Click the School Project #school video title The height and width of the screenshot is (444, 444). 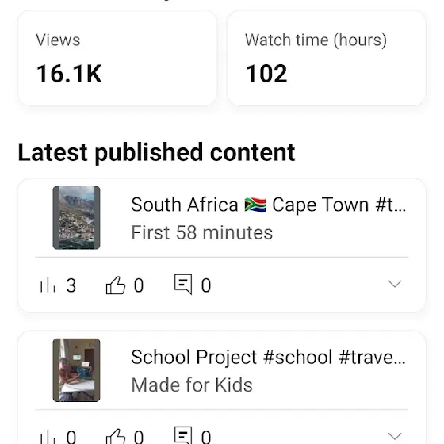click(269, 357)
